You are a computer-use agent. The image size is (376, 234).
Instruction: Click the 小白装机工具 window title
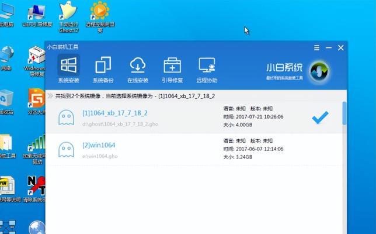click(62, 47)
